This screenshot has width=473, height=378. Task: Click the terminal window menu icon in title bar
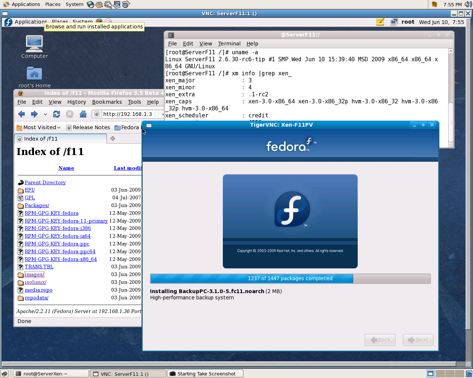[x=171, y=35]
